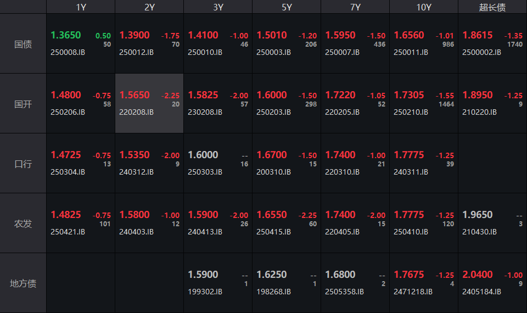Open bond code 250415.IB

pyautogui.click(x=273, y=232)
